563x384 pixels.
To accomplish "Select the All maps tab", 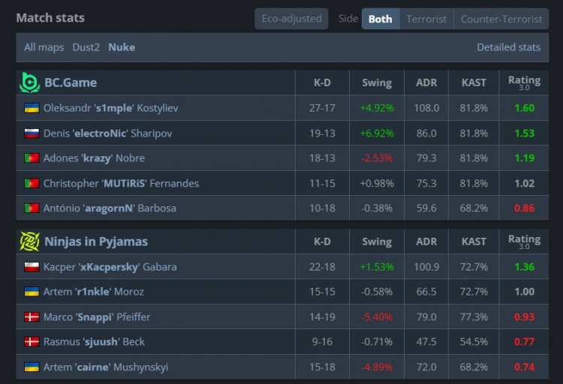I will point(44,47).
